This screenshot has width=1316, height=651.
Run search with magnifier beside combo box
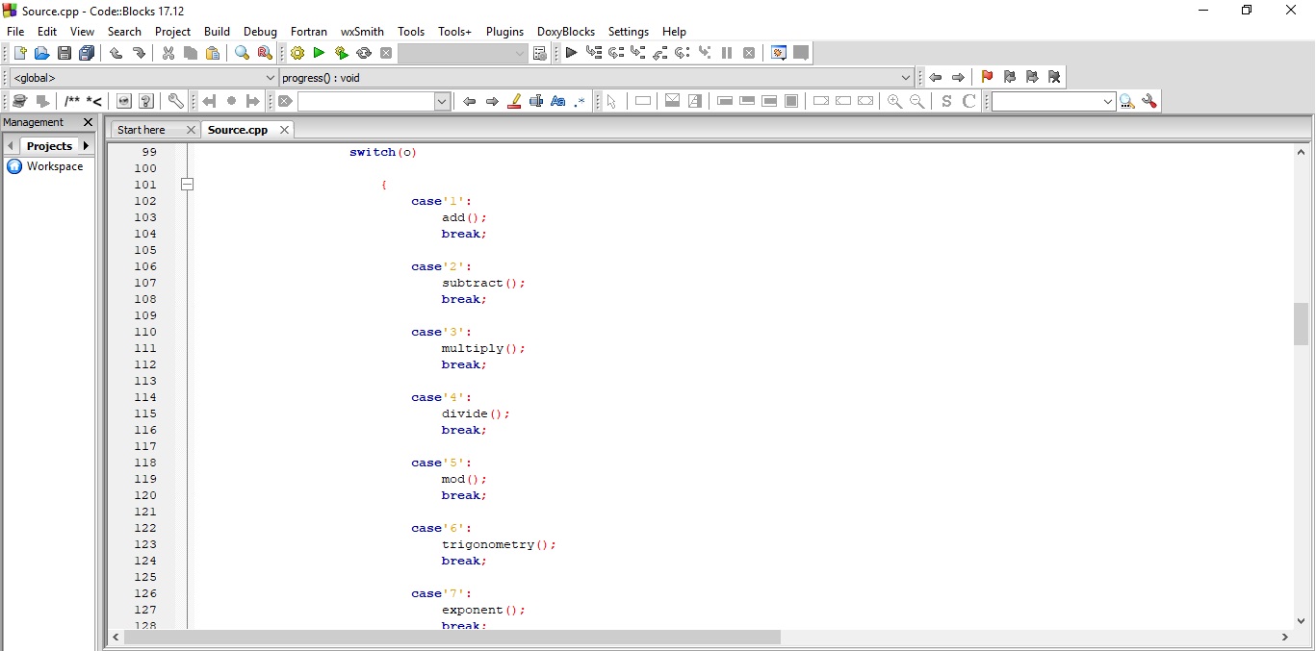pyautogui.click(x=1127, y=101)
